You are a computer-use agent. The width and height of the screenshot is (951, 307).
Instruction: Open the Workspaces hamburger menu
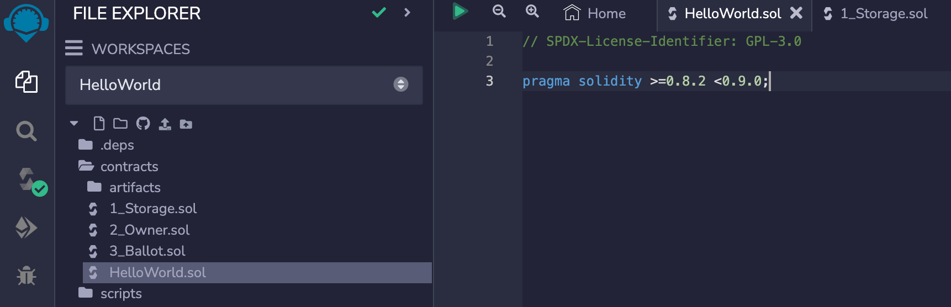(74, 49)
